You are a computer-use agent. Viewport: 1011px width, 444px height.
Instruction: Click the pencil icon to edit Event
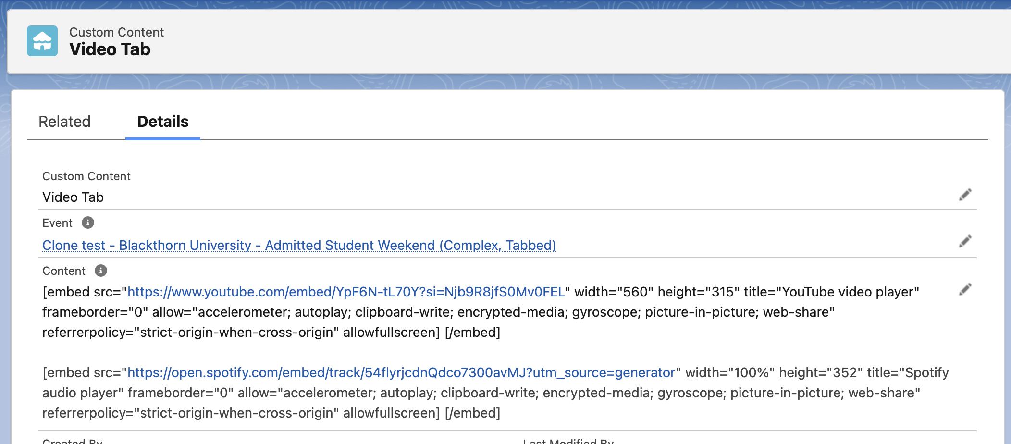pyautogui.click(x=965, y=241)
